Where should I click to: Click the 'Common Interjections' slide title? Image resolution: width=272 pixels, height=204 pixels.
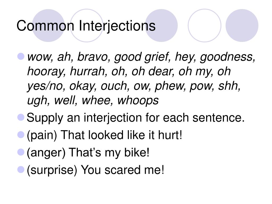86,26
